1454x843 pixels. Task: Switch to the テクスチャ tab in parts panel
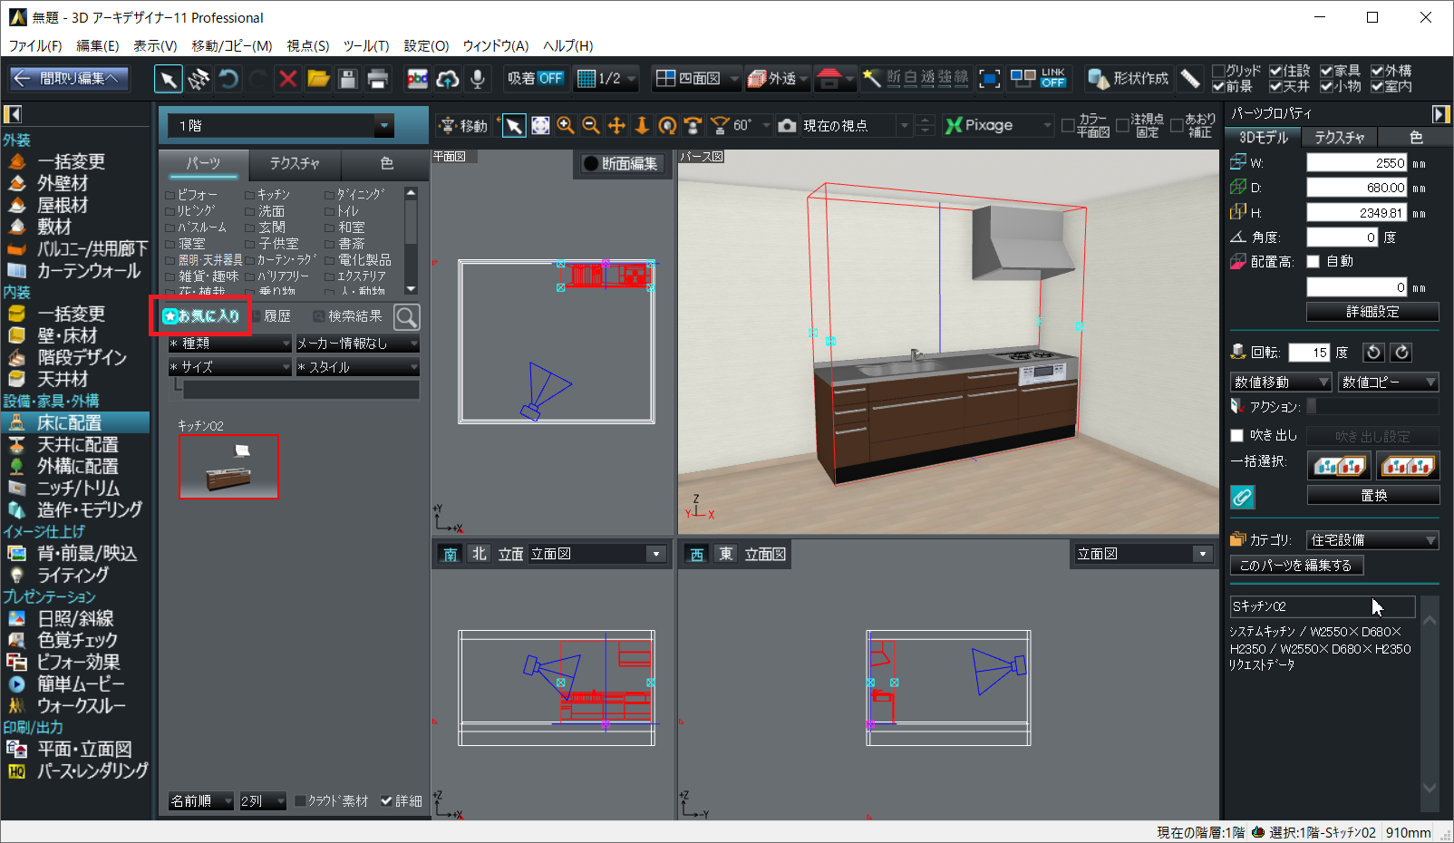coord(295,163)
